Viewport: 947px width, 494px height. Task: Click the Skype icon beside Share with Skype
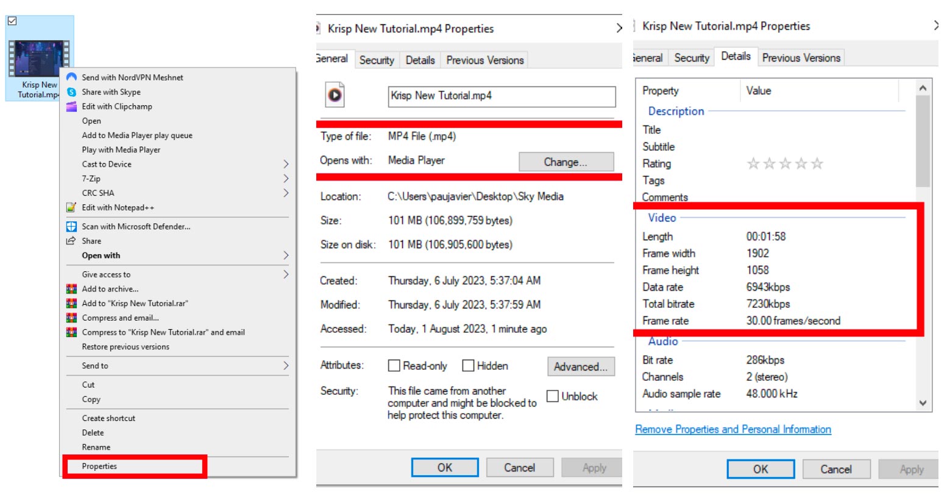coord(71,92)
